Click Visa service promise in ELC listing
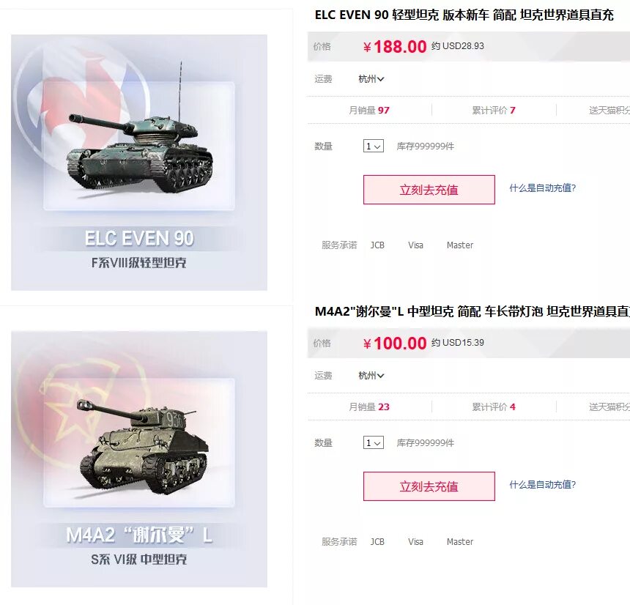Screen dimensions: 630x605 (415, 245)
